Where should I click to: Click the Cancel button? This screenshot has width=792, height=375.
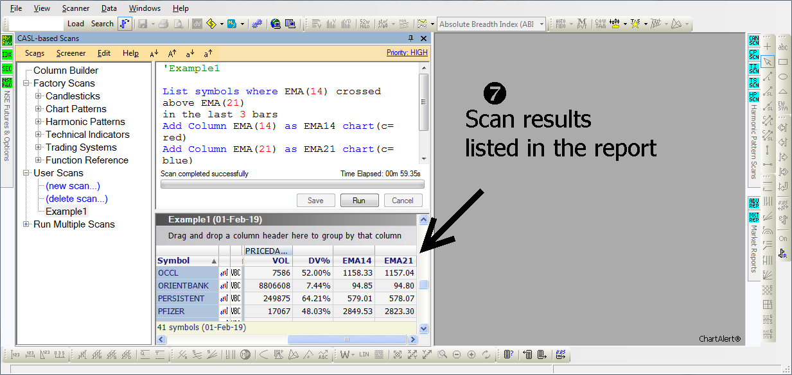coord(403,201)
